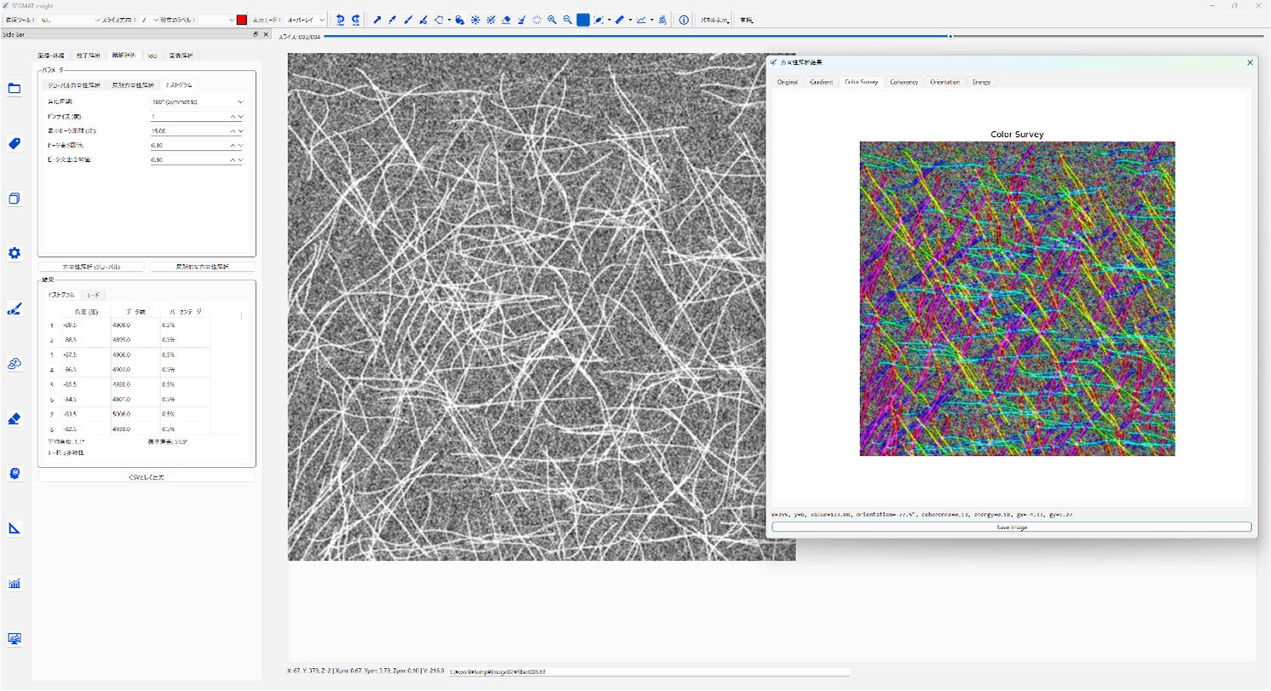Click the CSV export button

(x=147, y=477)
